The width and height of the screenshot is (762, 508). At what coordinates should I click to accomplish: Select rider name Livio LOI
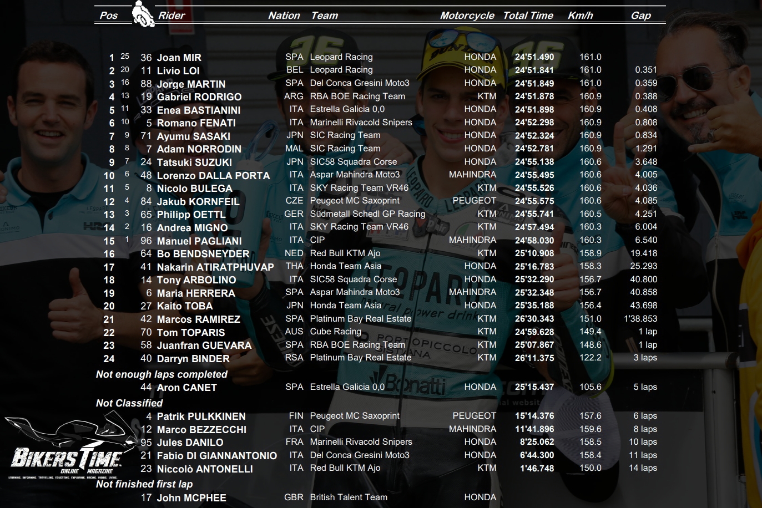[178, 71]
